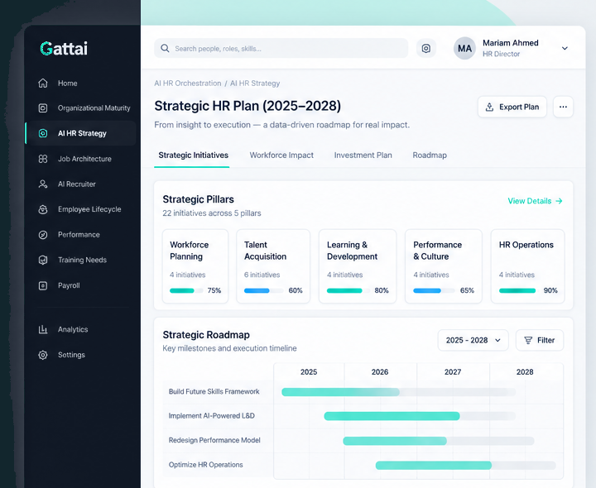Viewport: 596px width, 488px height.
Task: Click the Organizational Maturity sidebar icon
Action: [43, 108]
